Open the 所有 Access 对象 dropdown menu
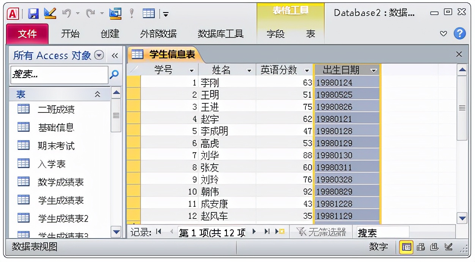The height and width of the screenshot is (262, 475). (x=99, y=55)
